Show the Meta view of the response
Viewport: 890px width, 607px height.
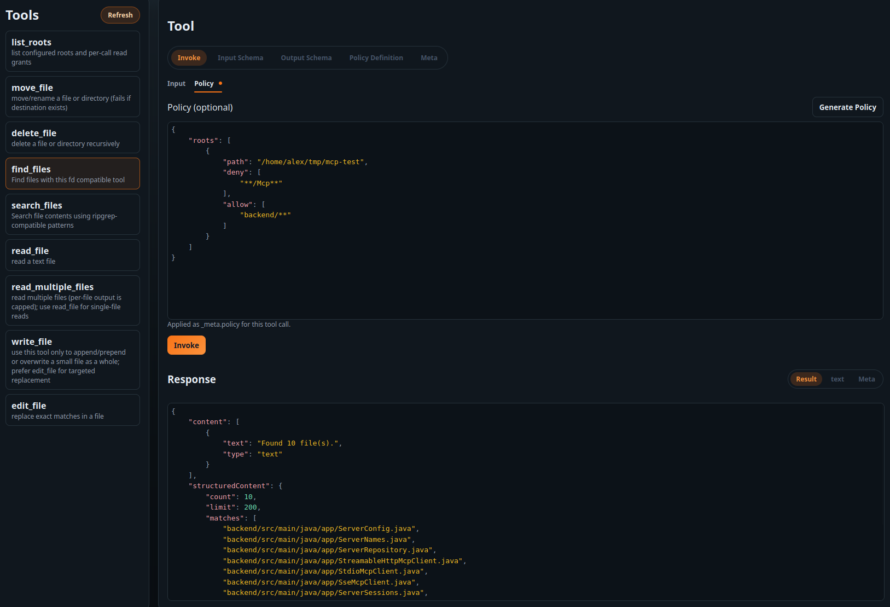866,379
